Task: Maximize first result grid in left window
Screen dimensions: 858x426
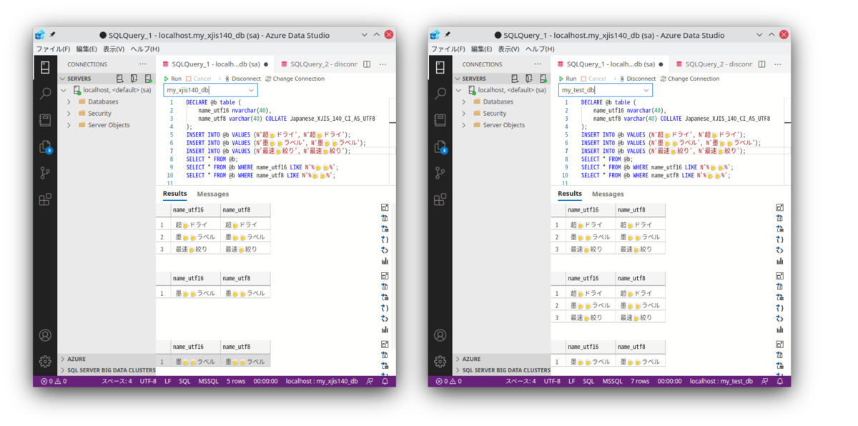Action: 385,207
